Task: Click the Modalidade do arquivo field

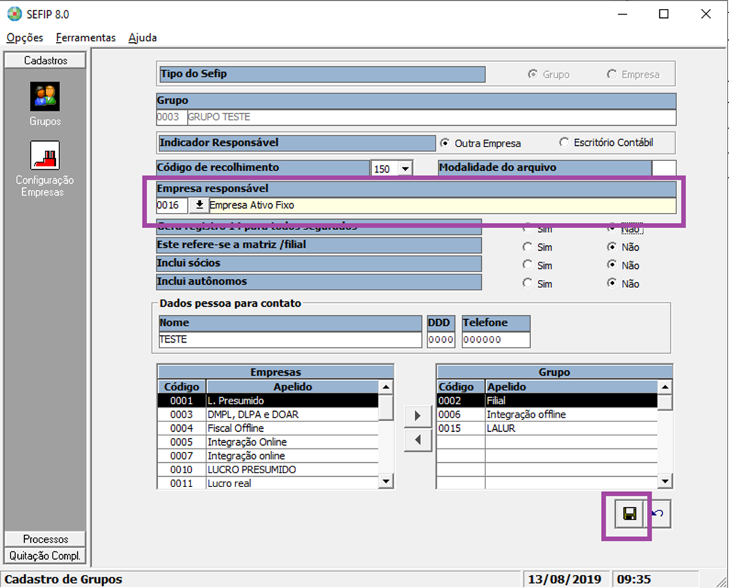Action: (664, 168)
